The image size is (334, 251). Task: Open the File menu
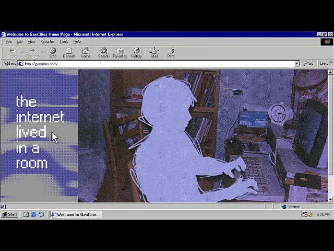click(9, 42)
